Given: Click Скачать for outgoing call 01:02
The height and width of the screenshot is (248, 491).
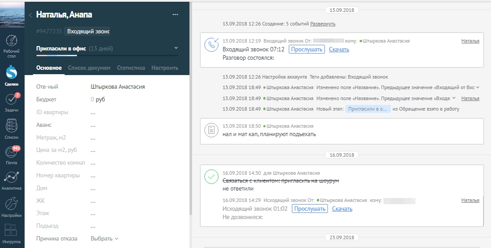Looking at the screenshot, I should click(x=342, y=208).
